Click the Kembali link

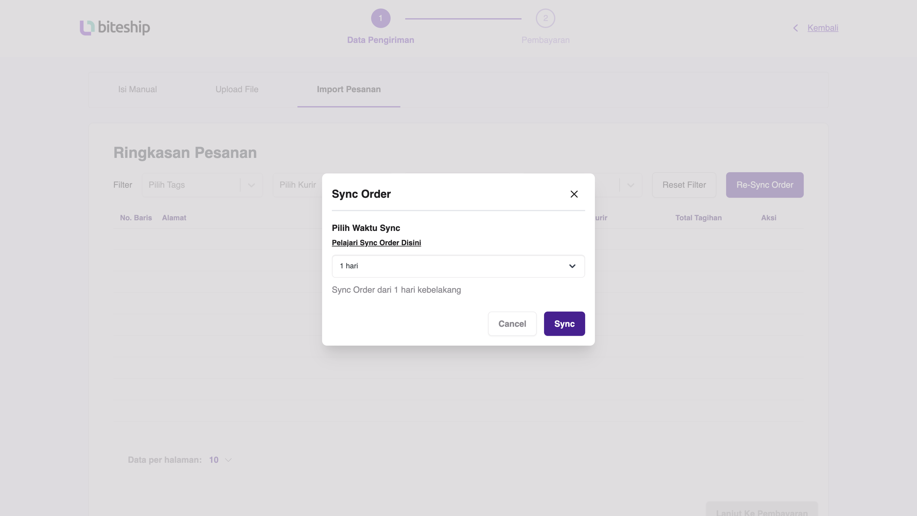823,28
